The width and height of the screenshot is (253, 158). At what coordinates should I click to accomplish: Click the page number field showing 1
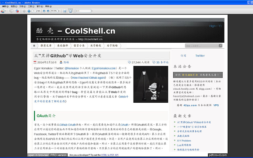(34, 11)
